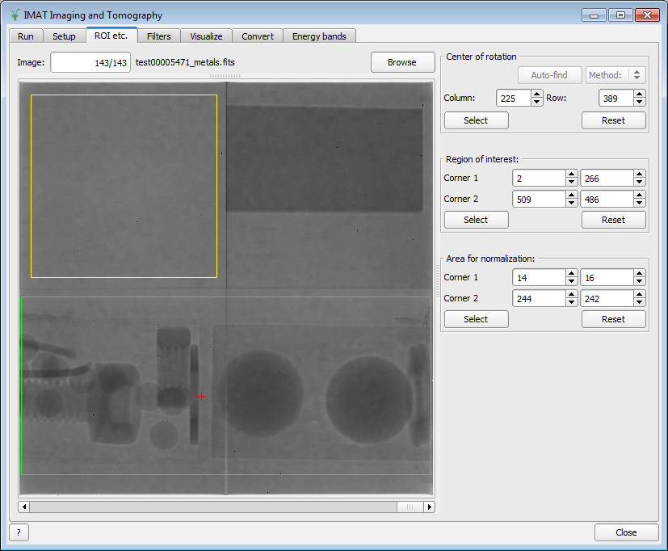
Task: Switch to the Convert tab
Action: click(x=258, y=36)
